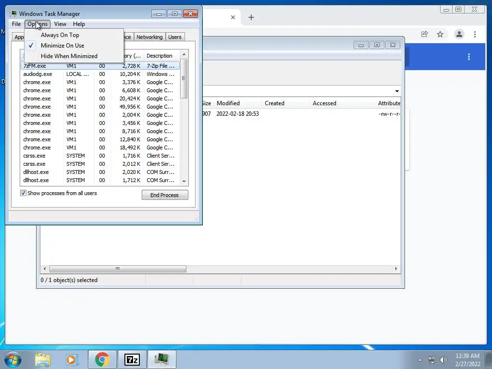Uncheck Show processes from all users
The height and width of the screenshot is (369, 492).
(23, 193)
